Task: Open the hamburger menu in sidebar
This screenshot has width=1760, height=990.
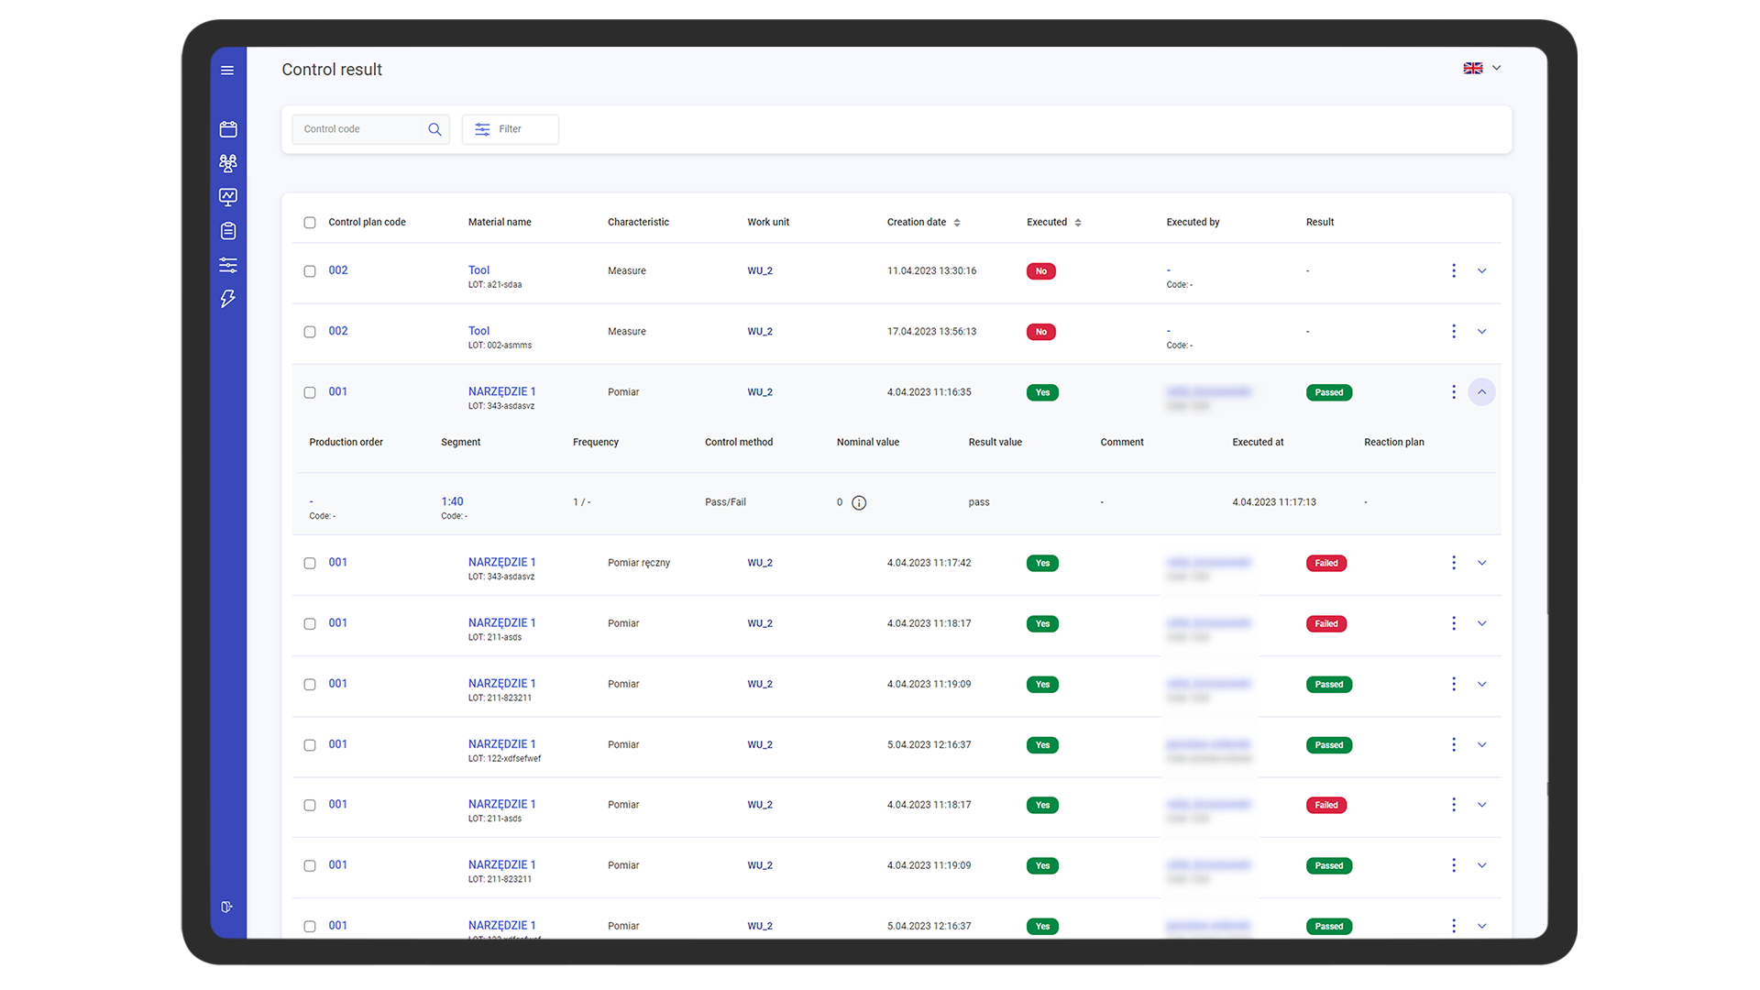Action: tap(227, 71)
